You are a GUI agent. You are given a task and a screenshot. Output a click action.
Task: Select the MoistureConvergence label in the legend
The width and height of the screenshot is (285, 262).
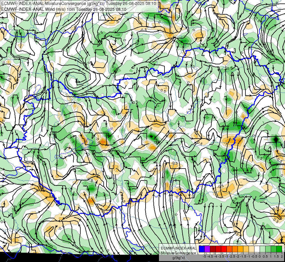[x=178, y=253]
